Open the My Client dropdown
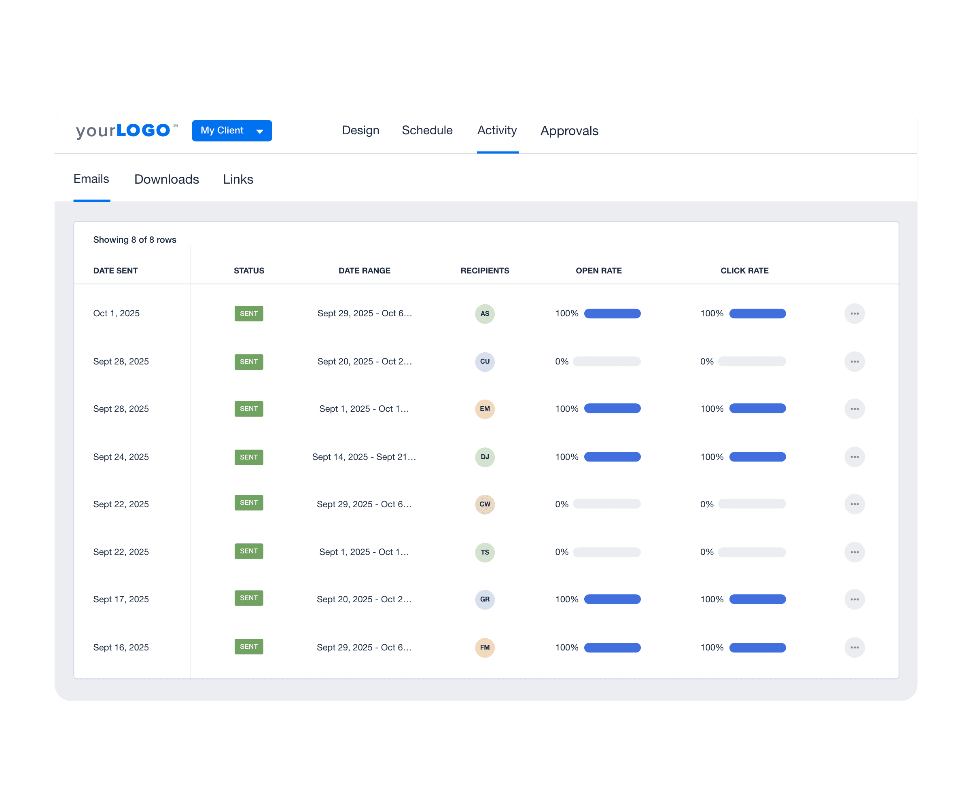Viewport: 971px width, 809px height. tap(232, 130)
